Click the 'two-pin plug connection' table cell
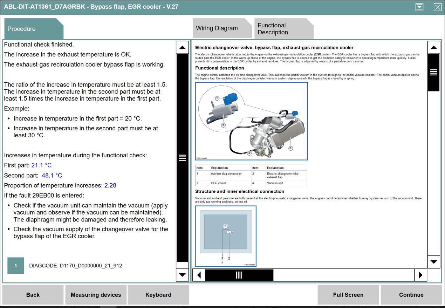 [x=231, y=176]
